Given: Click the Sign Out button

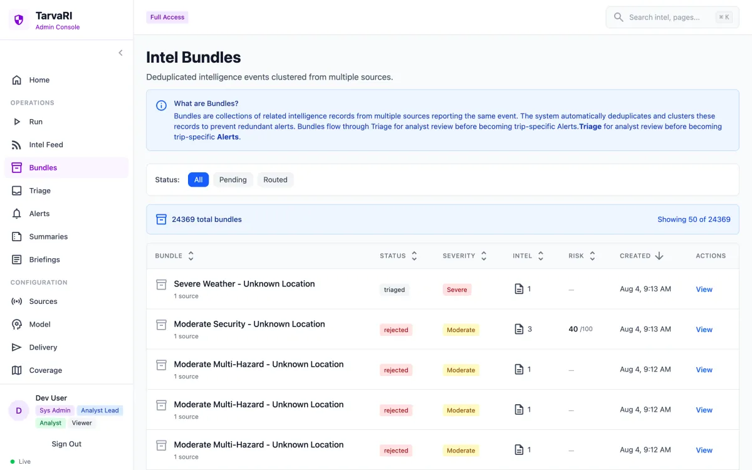Looking at the screenshot, I should point(66,444).
